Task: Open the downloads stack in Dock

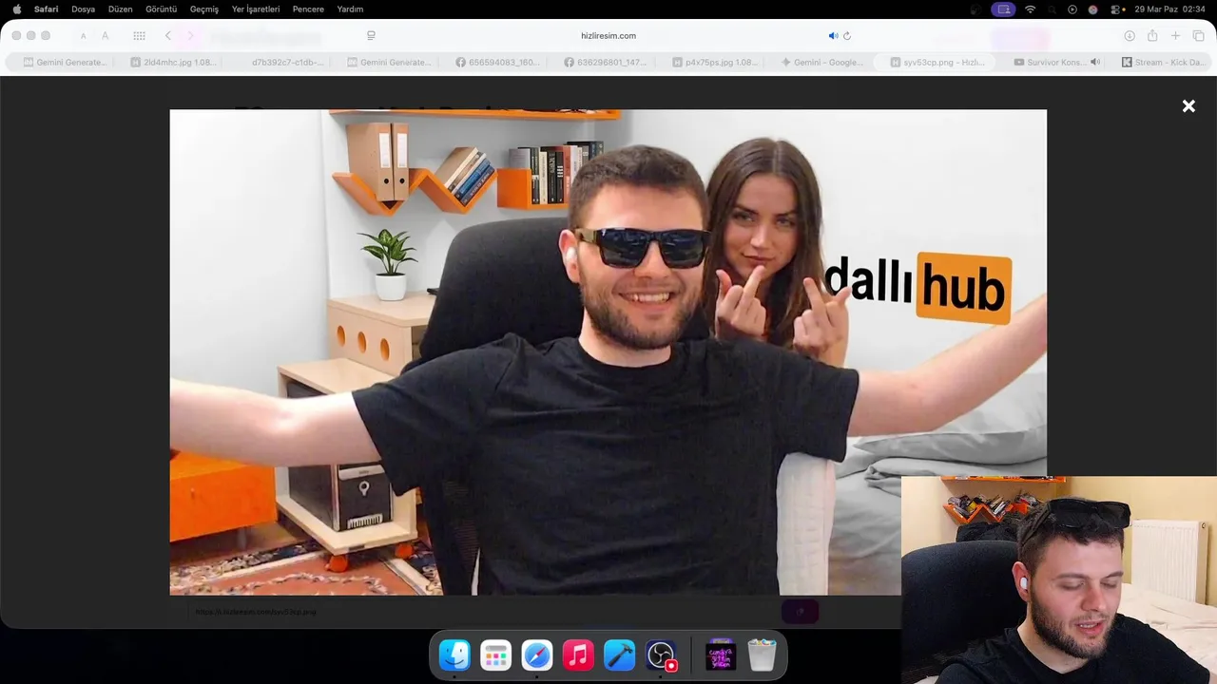Action: pos(721,655)
